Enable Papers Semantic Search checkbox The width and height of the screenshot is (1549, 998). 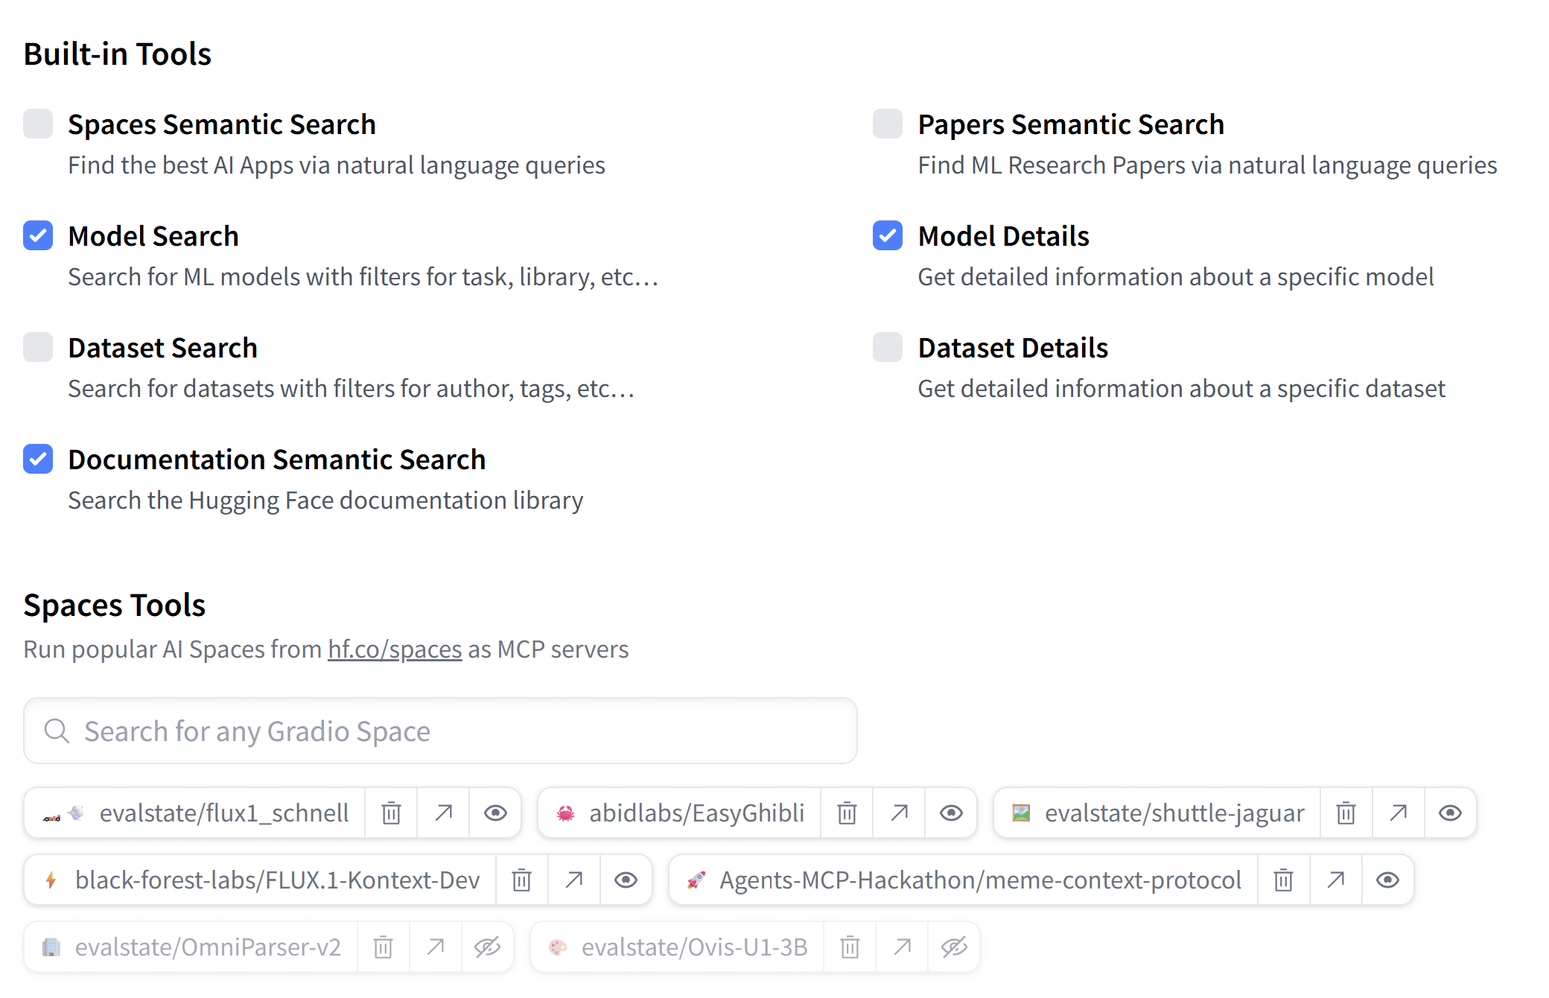[888, 124]
